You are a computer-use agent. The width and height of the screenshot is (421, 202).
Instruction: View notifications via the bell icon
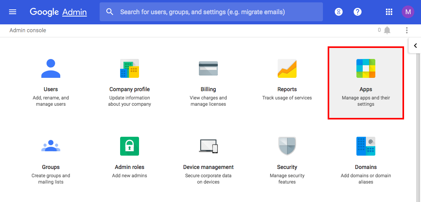[387, 30]
